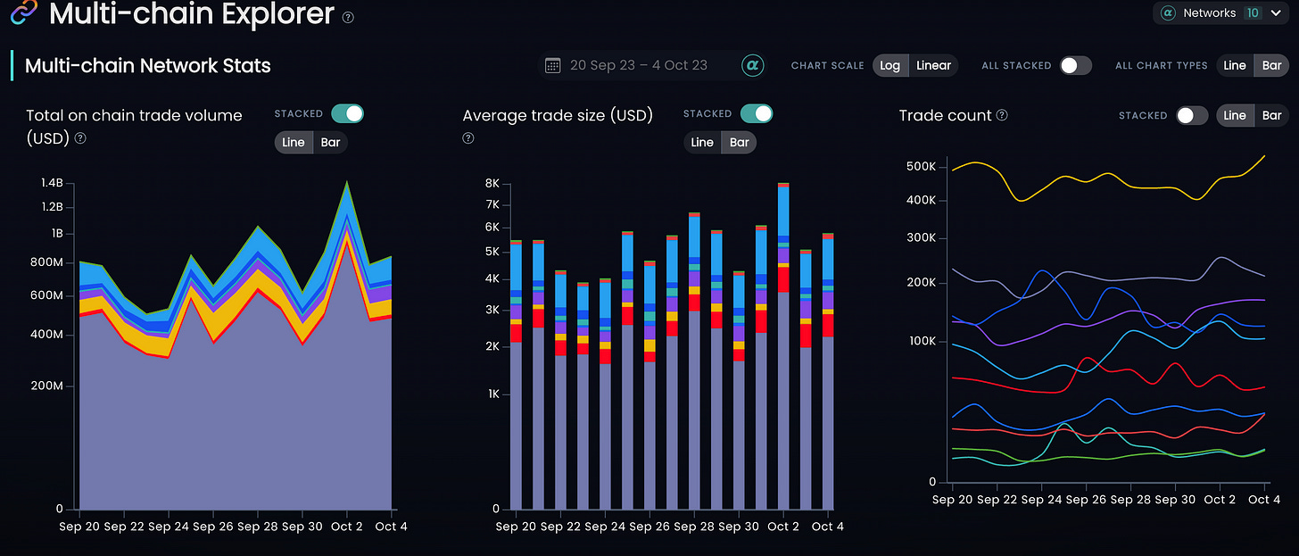Click the alpha icon beside the date range
Screen dimensions: 1299x556
click(x=752, y=65)
